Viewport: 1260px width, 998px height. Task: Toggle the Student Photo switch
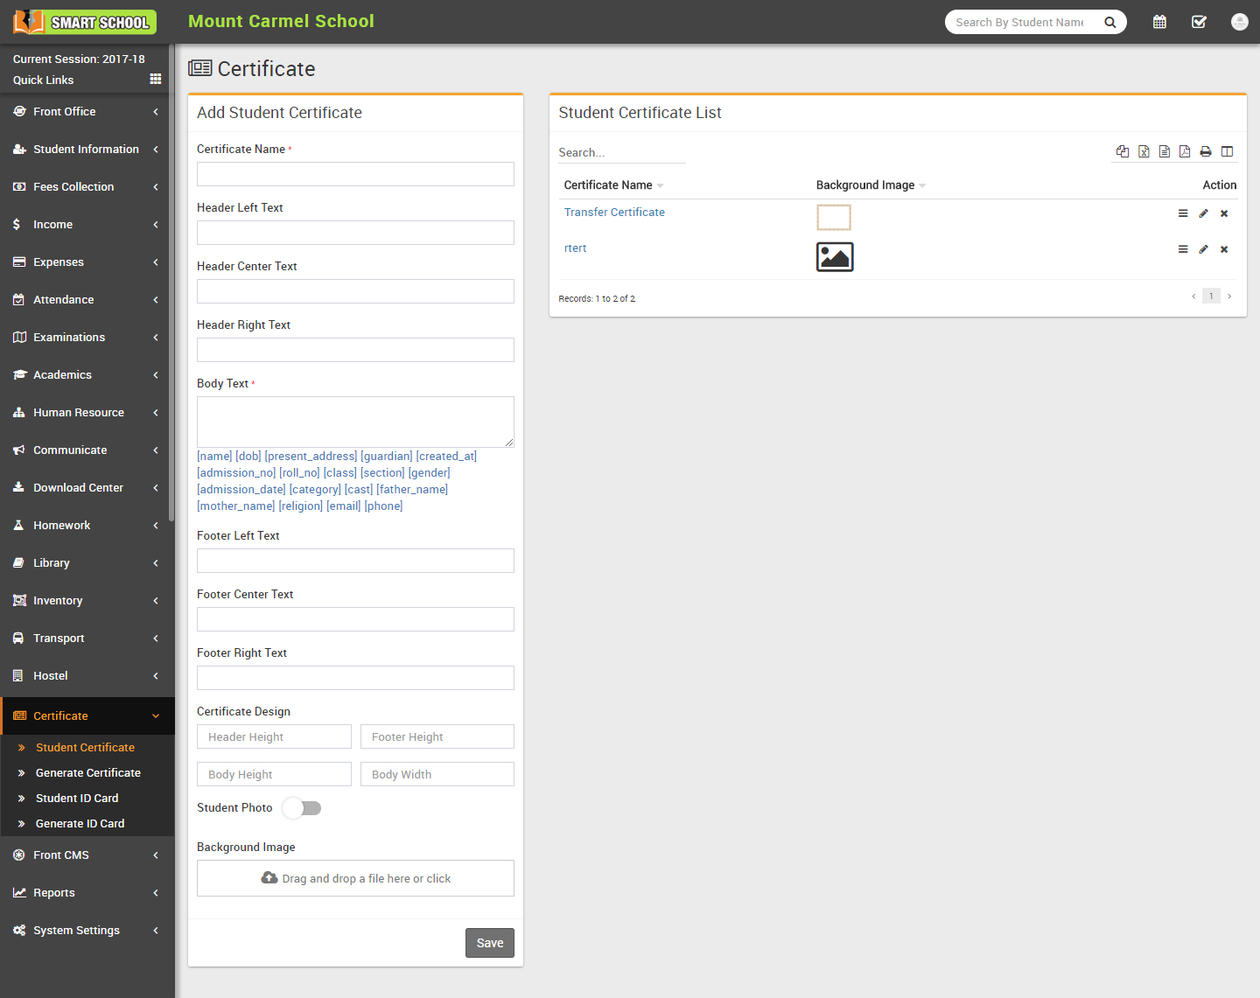[x=302, y=808]
